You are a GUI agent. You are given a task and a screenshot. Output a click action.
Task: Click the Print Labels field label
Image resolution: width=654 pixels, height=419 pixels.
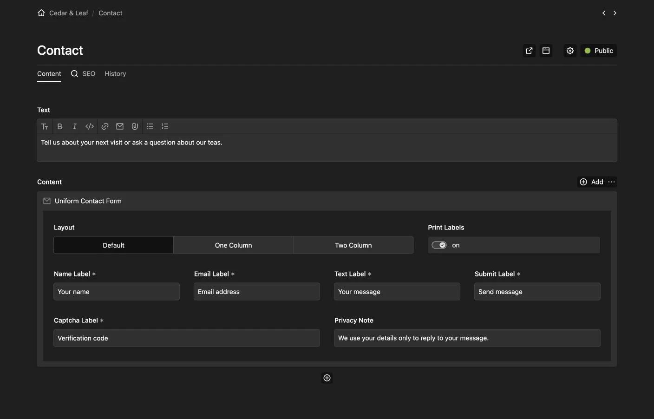pyautogui.click(x=446, y=228)
